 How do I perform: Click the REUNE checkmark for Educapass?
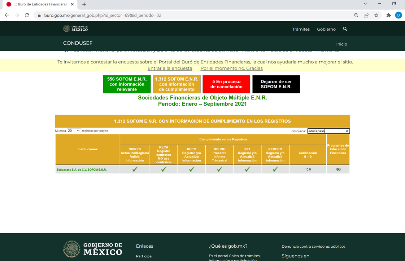pos(219,169)
